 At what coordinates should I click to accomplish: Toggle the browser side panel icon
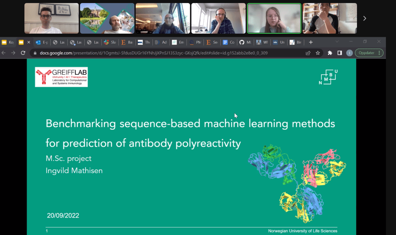[340, 53]
